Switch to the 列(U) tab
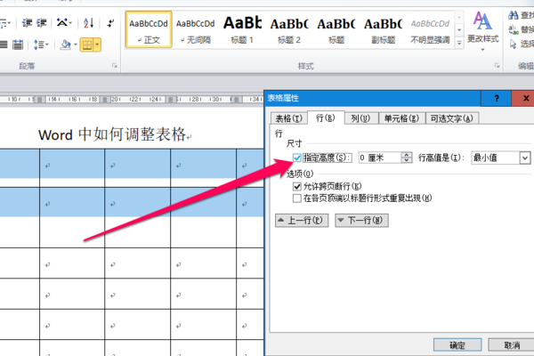Image resolution: width=534 pixels, height=356 pixels. [360, 118]
